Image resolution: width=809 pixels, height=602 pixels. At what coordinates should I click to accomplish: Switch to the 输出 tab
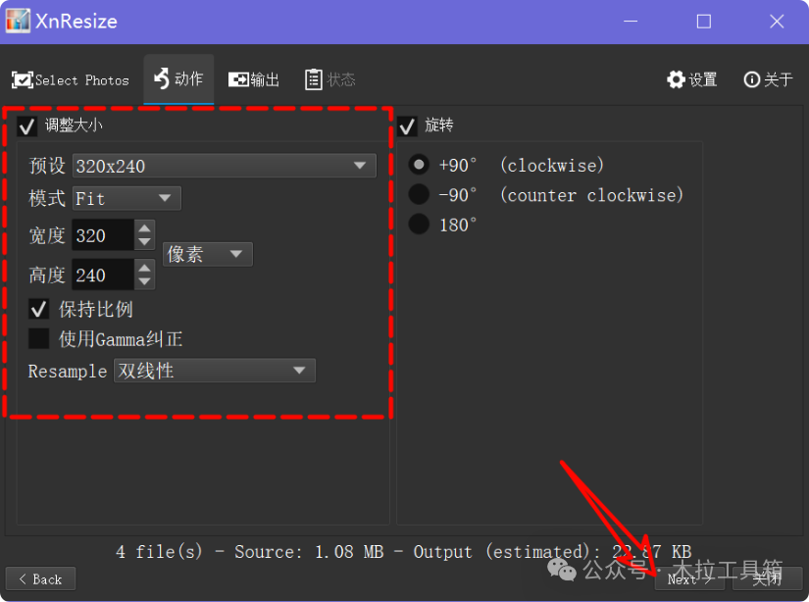[254, 80]
